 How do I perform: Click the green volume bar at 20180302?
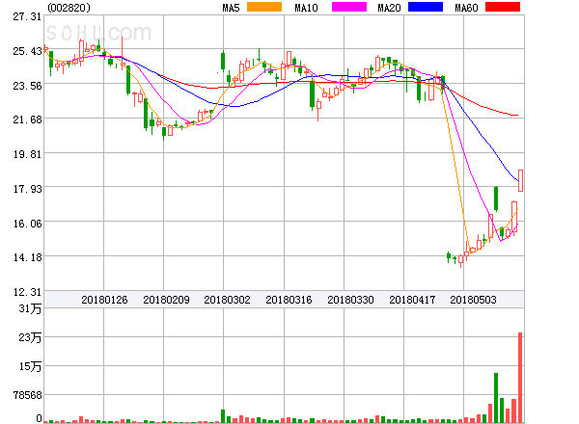(x=223, y=416)
